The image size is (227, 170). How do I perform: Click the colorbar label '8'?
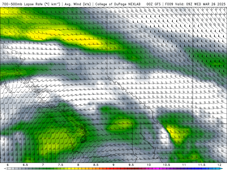tap(78, 165)
